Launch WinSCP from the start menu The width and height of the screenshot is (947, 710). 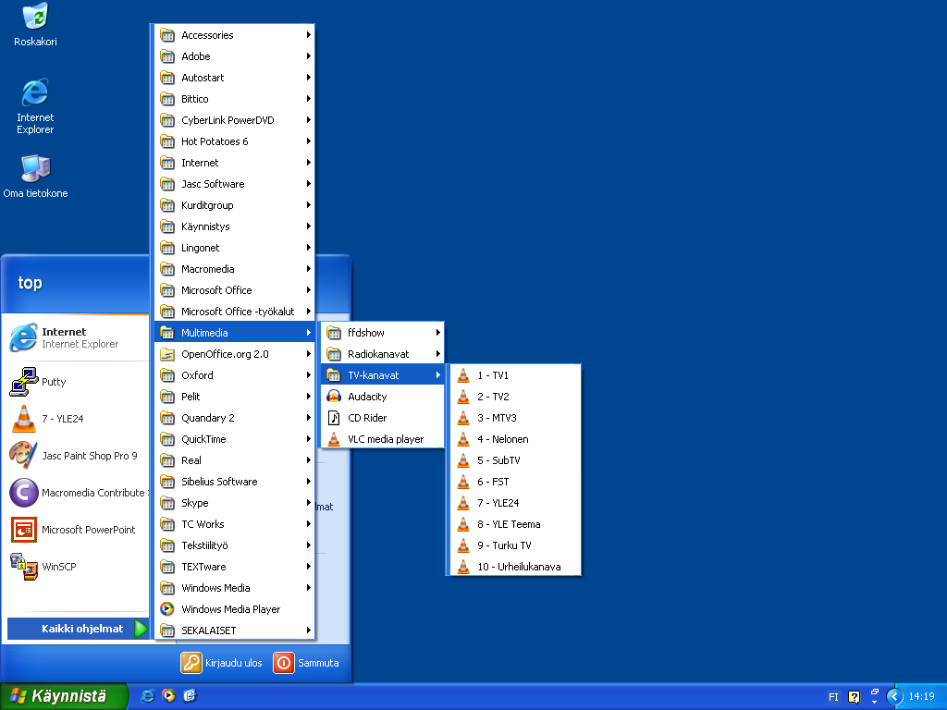76,567
